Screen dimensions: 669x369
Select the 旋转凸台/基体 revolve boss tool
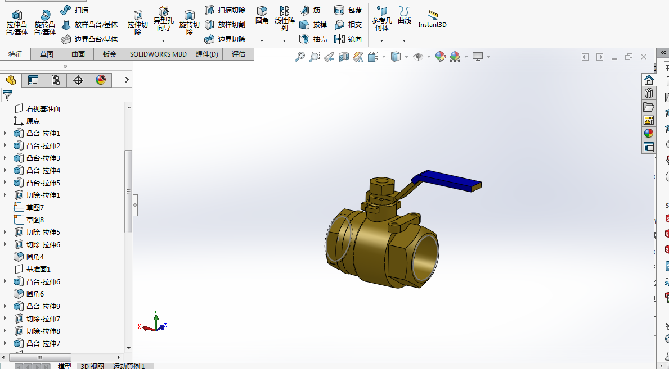pos(45,22)
